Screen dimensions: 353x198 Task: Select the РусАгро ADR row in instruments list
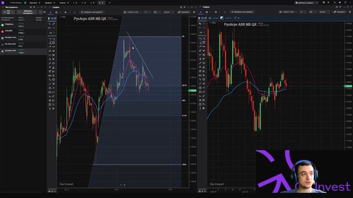(23, 51)
